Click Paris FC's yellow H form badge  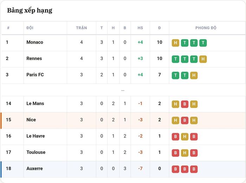click(x=194, y=76)
